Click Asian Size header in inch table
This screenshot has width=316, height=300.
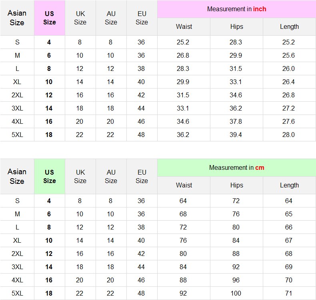pos(17,18)
